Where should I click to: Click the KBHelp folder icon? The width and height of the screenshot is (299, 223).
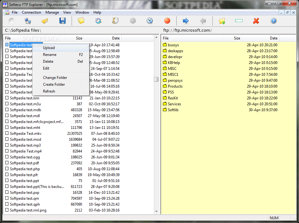pyautogui.click(x=165, y=62)
